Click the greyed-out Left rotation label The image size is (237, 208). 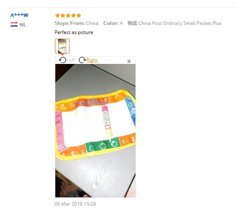pyautogui.click(x=71, y=60)
